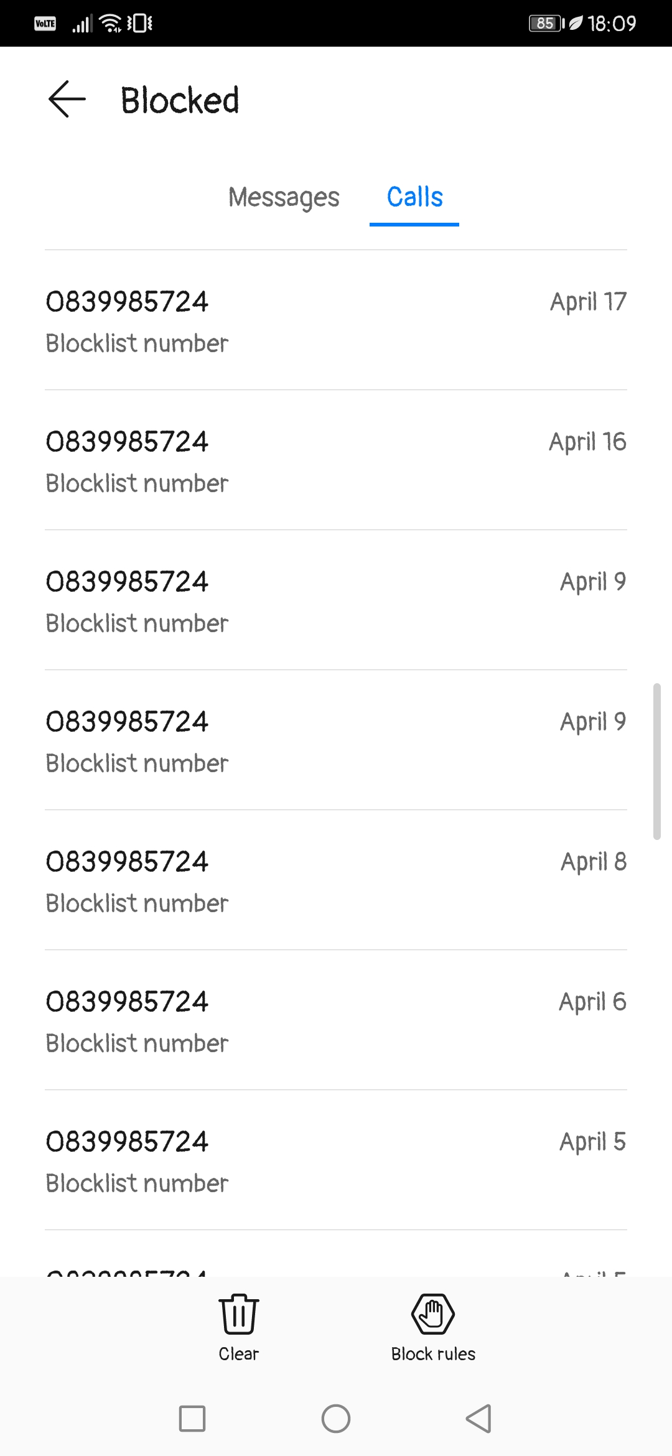Switch to the Messages tab

click(x=284, y=197)
